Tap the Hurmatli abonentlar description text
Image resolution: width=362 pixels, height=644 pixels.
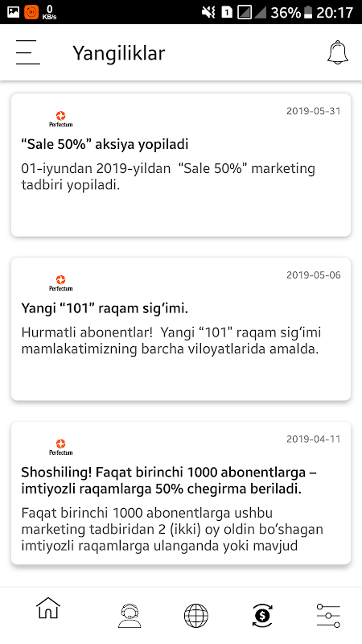coord(171,341)
